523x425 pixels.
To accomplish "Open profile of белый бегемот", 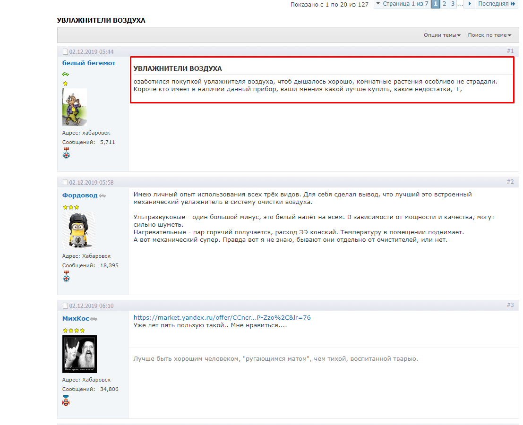I will pyautogui.click(x=89, y=63).
